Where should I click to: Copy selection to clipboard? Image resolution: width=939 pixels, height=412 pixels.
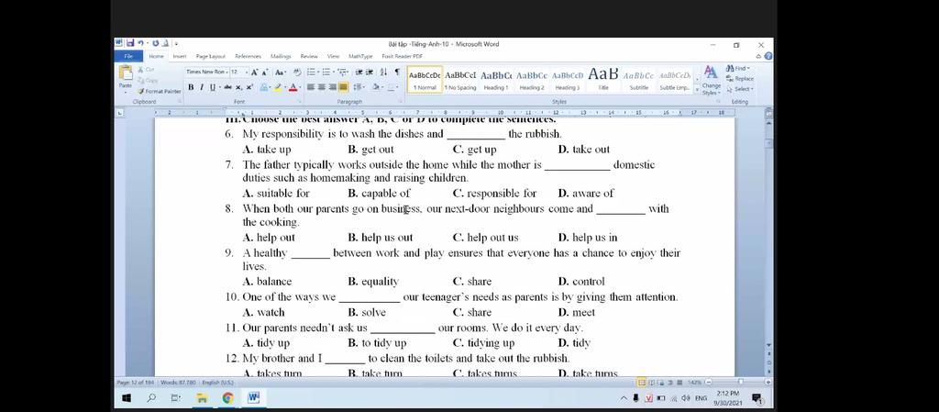[x=147, y=80]
